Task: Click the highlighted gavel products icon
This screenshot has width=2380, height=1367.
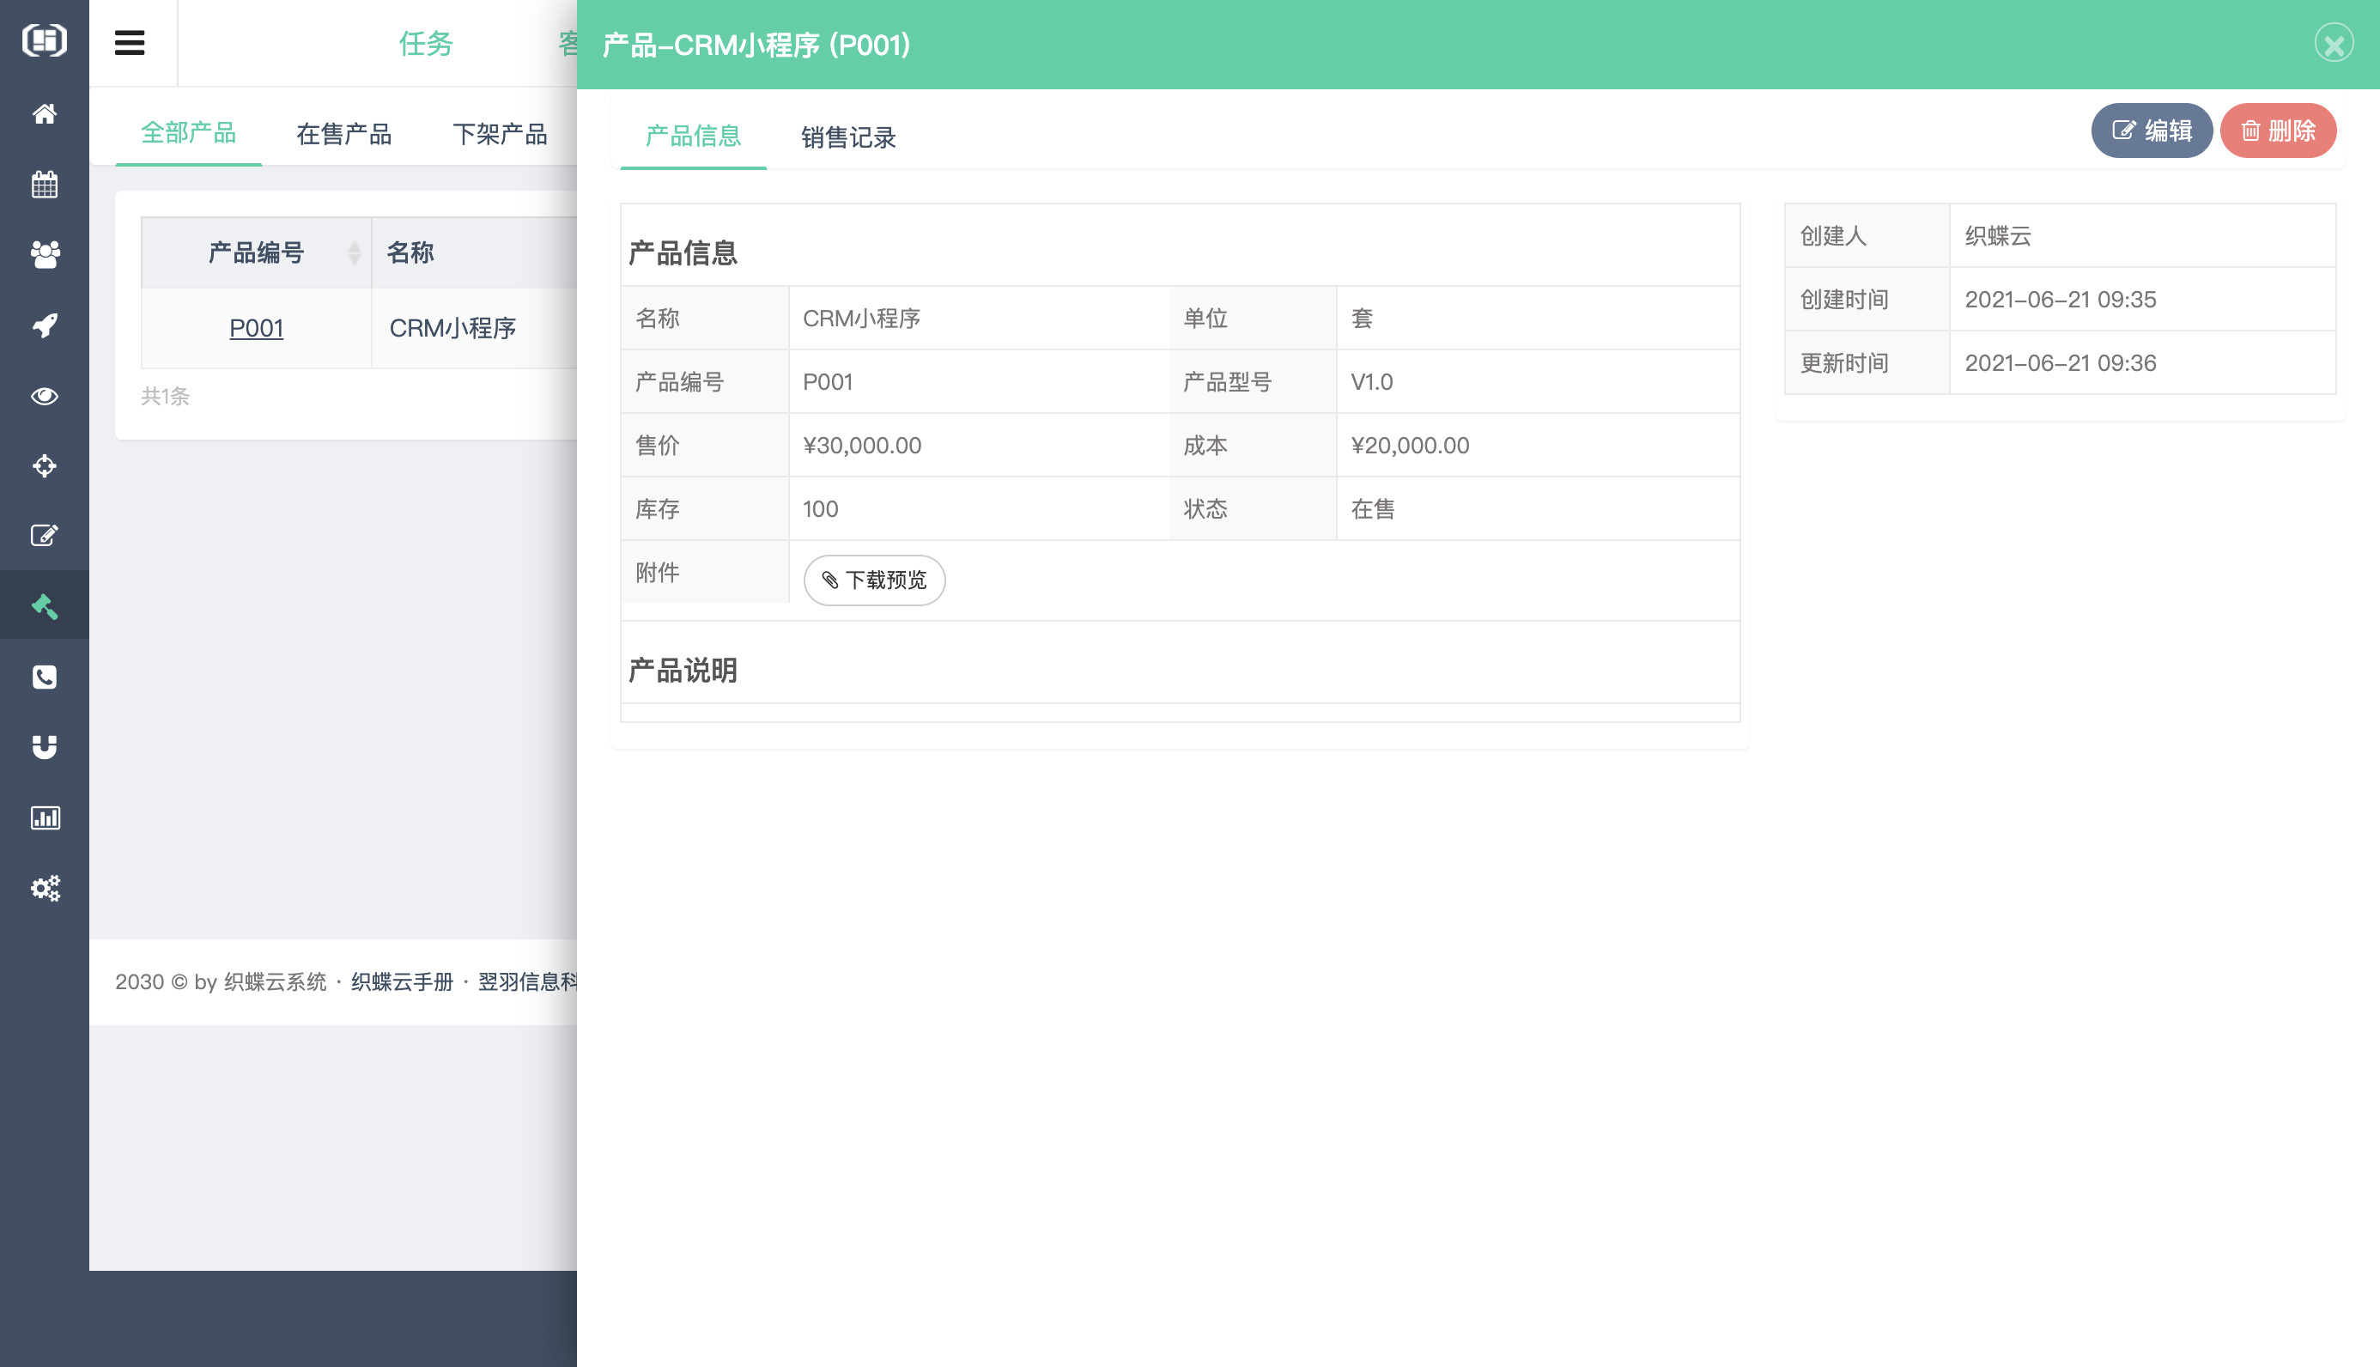Action: tap(45, 605)
